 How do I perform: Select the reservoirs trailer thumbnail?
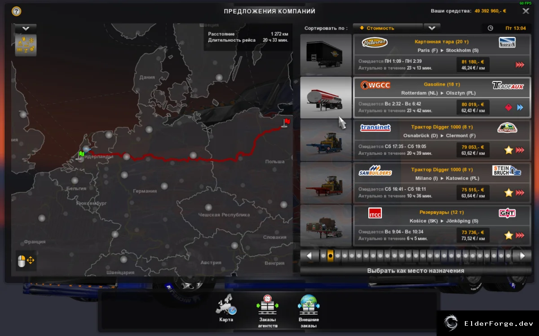point(326,225)
